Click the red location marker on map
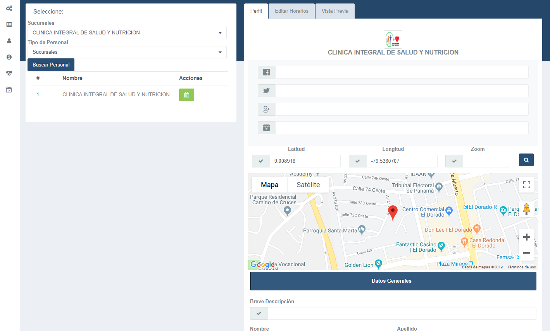This screenshot has width=550, height=331. (393, 212)
